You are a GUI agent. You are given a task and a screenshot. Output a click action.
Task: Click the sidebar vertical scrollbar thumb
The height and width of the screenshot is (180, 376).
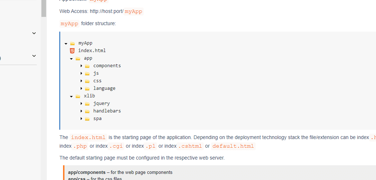click(x=44, y=8)
